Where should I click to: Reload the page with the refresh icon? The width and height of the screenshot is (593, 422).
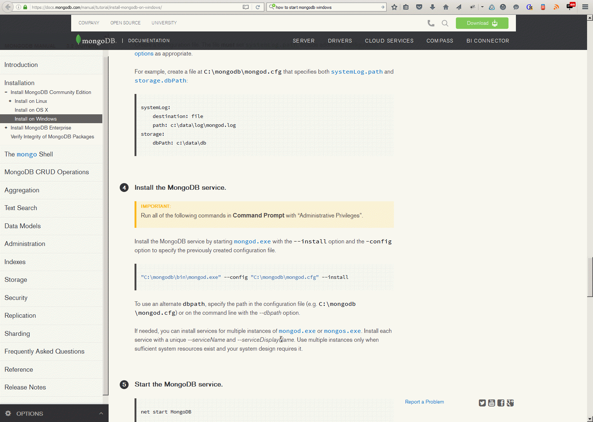(x=258, y=7)
